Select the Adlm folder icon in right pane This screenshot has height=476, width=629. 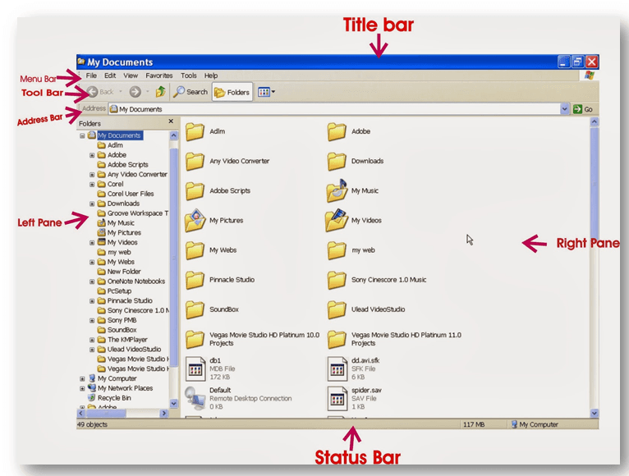pyautogui.click(x=195, y=131)
